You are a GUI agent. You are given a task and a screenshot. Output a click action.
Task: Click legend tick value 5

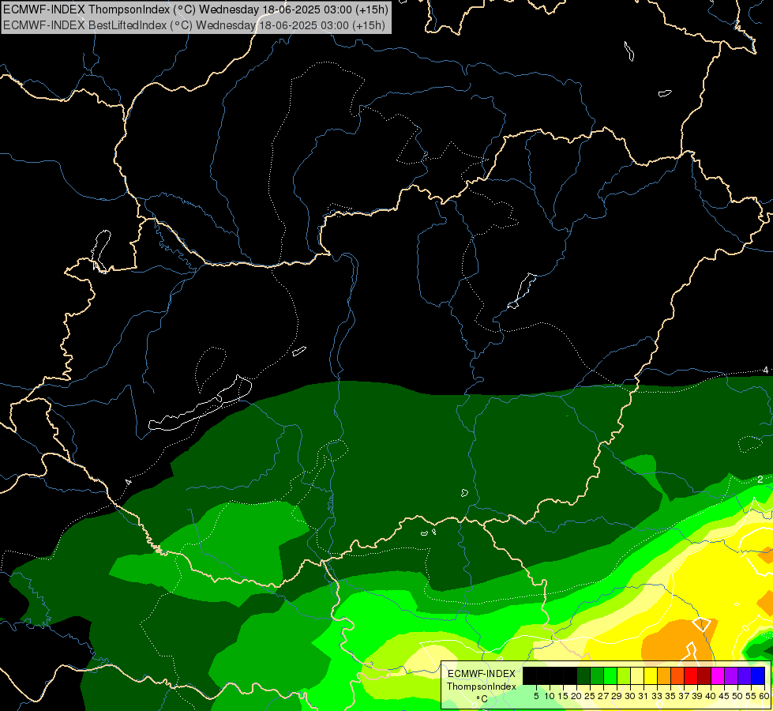coord(536,696)
